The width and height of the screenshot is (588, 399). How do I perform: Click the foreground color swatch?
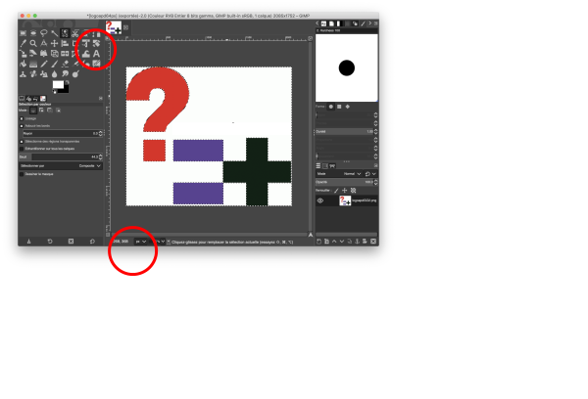tap(58, 85)
